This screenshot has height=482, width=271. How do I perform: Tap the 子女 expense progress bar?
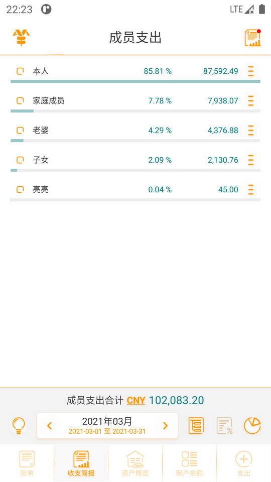coord(135,170)
